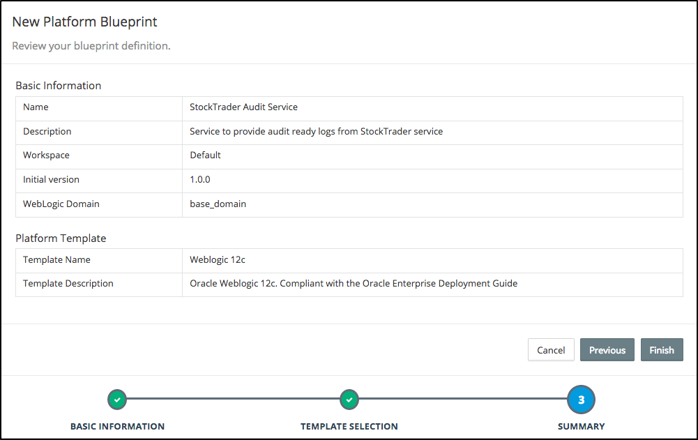Viewport: 698px width, 440px height.
Task: Click the SUMMARY step label
Action: click(581, 426)
